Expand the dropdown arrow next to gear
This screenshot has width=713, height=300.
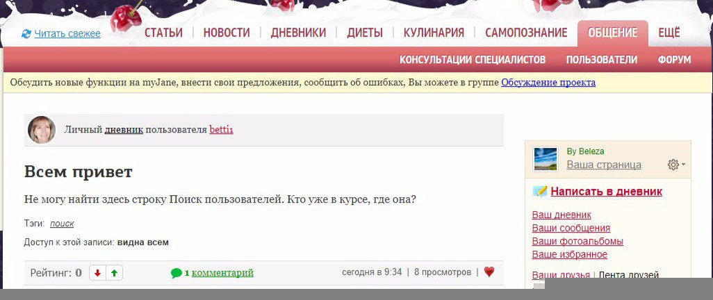684,165
